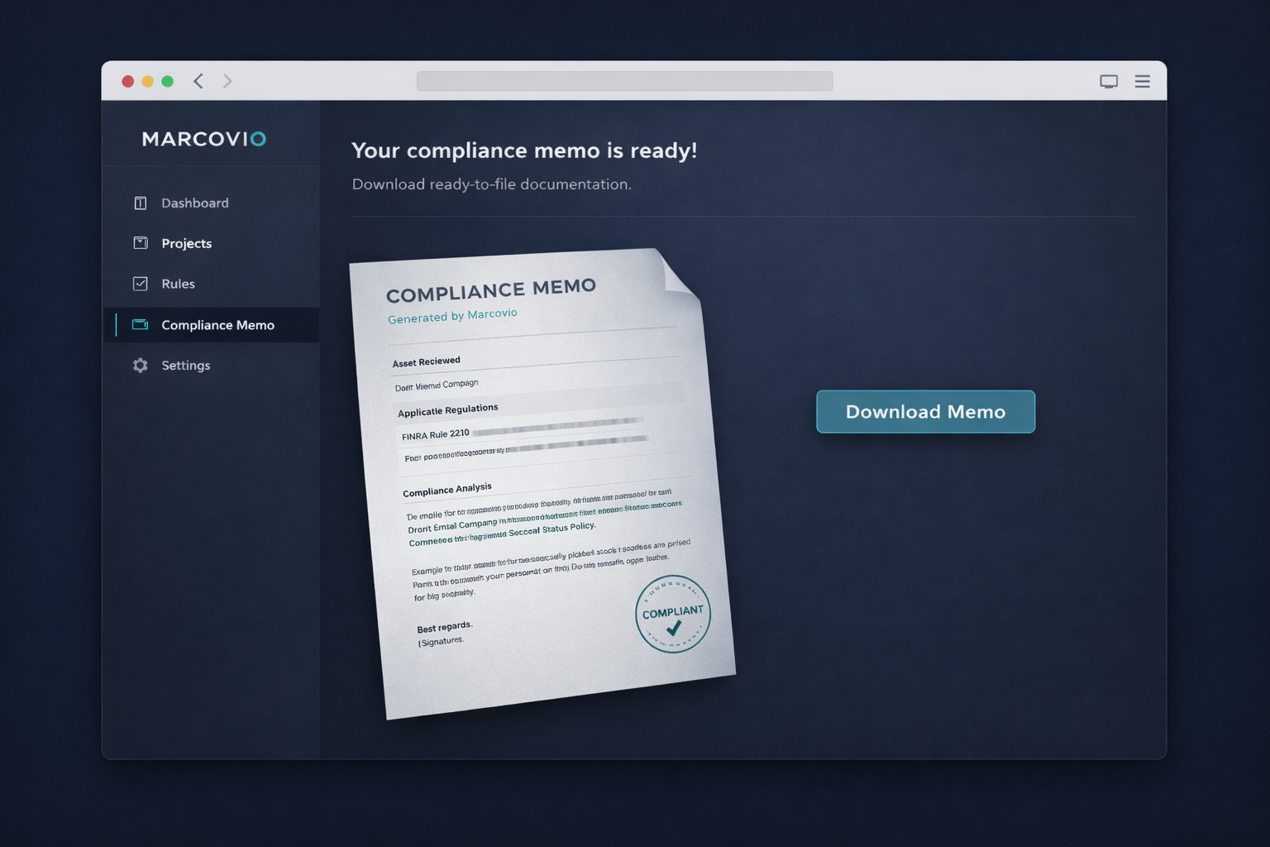The width and height of the screenshot is (1270, 847).
Task: Click the Compliance Memo document title
Action: 491,290
